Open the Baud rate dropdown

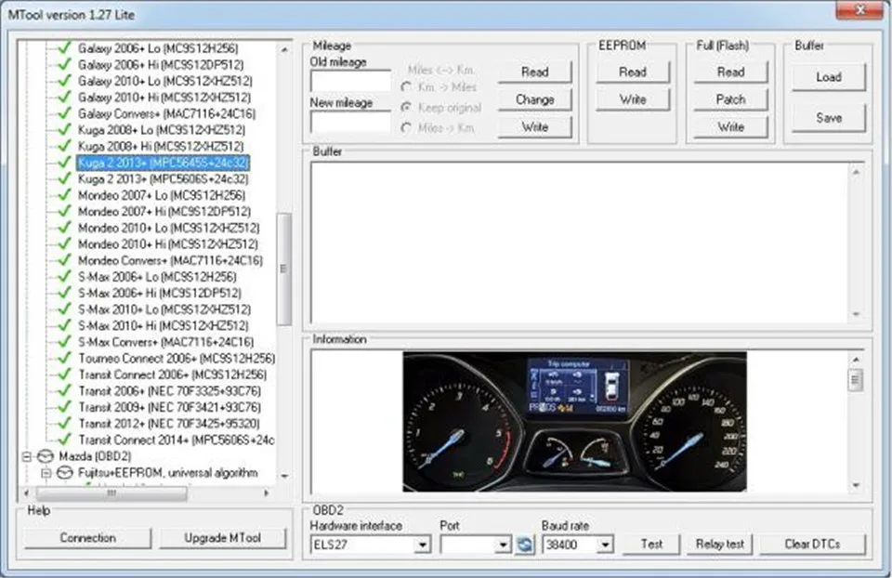tap(604, 545)
